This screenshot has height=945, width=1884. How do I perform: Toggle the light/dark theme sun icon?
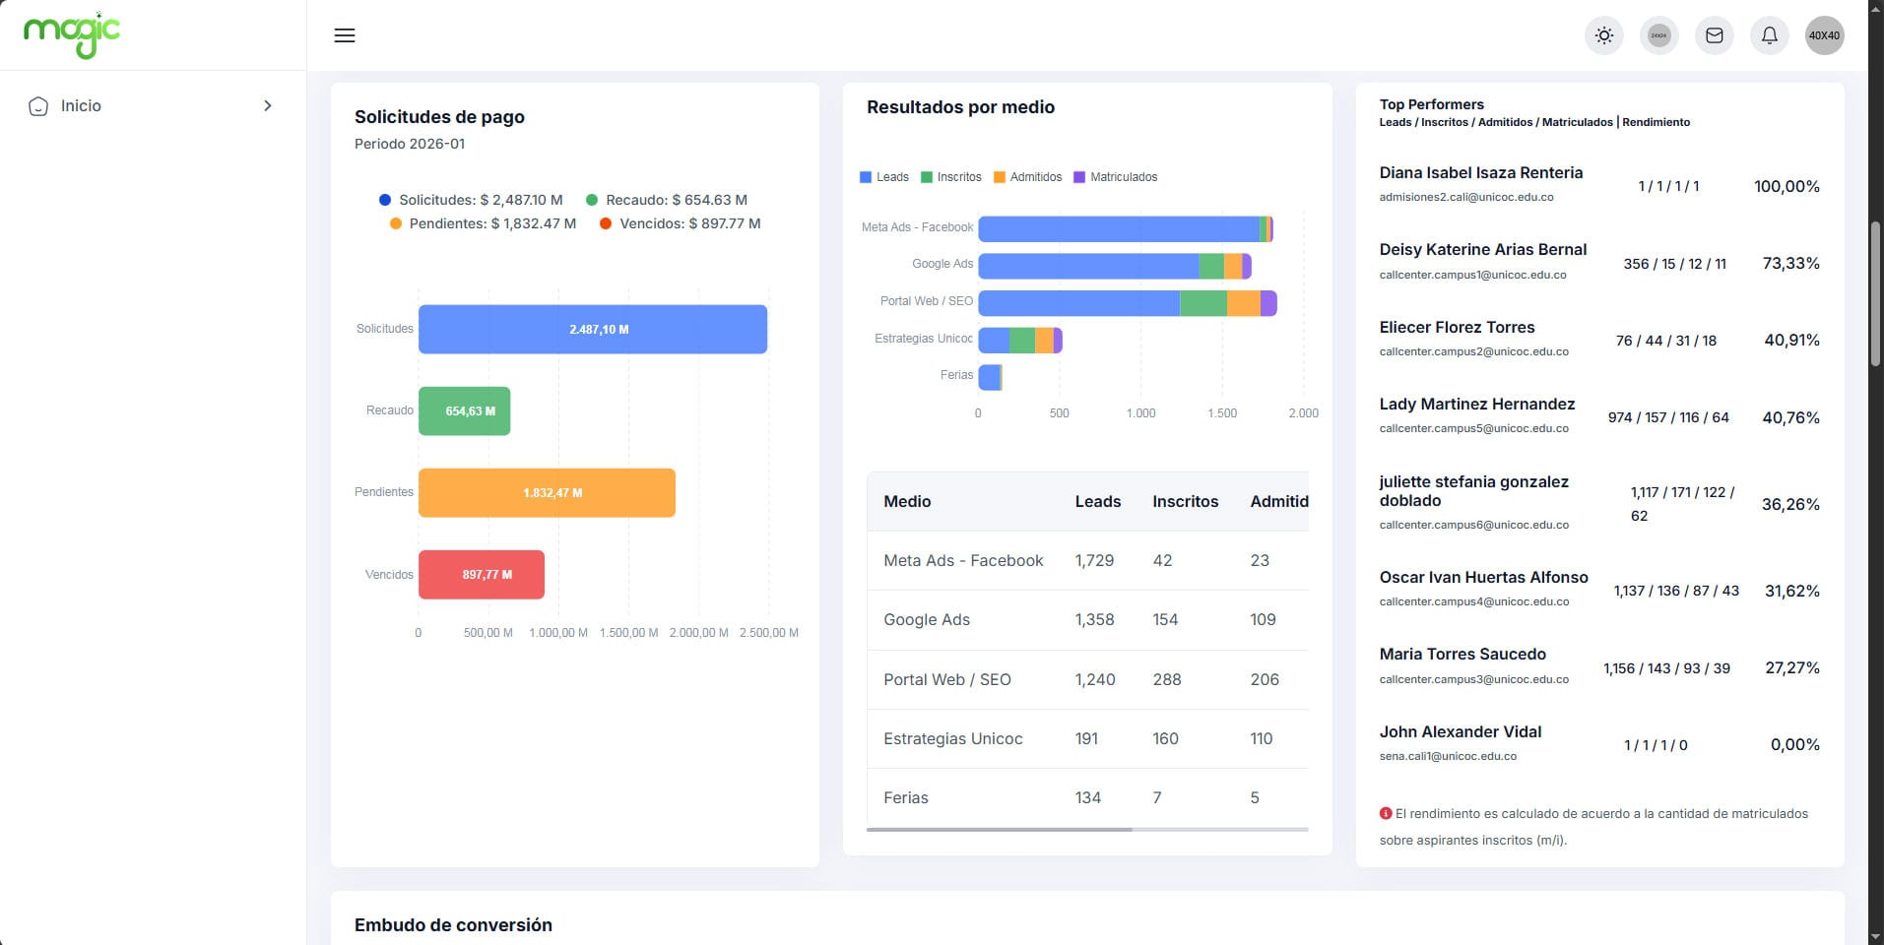pos(1604,35)
